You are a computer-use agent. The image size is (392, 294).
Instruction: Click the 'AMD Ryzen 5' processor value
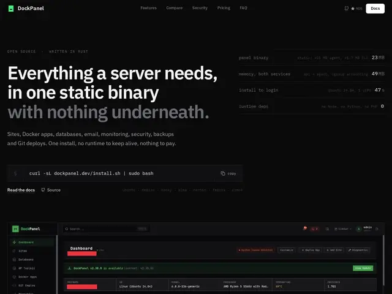[x=246, y=287]
